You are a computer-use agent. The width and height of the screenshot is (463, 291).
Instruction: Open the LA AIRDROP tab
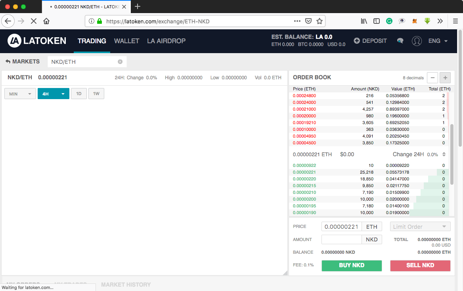point(166,41)
